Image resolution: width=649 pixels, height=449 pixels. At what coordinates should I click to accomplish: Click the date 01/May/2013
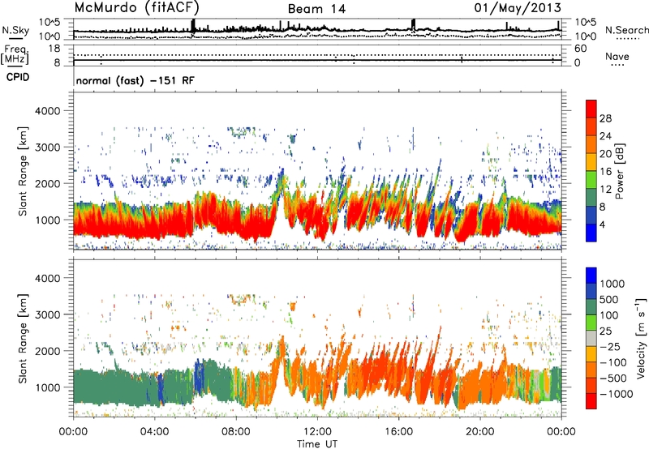518,7
